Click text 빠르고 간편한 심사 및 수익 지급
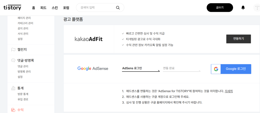 145,34
